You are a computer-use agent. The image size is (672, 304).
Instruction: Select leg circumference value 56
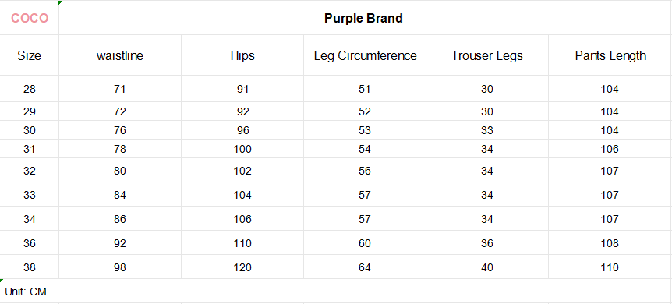365,171
